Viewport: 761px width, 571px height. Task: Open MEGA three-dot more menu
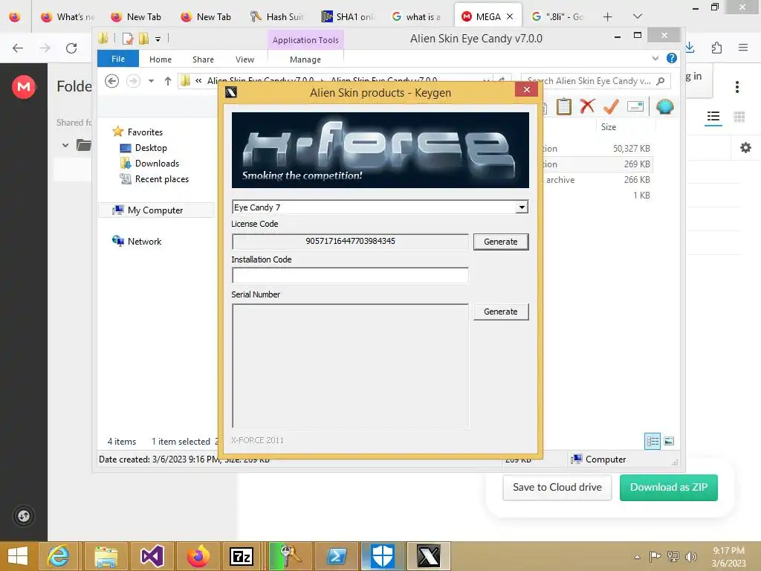click(x=736, y=87)
